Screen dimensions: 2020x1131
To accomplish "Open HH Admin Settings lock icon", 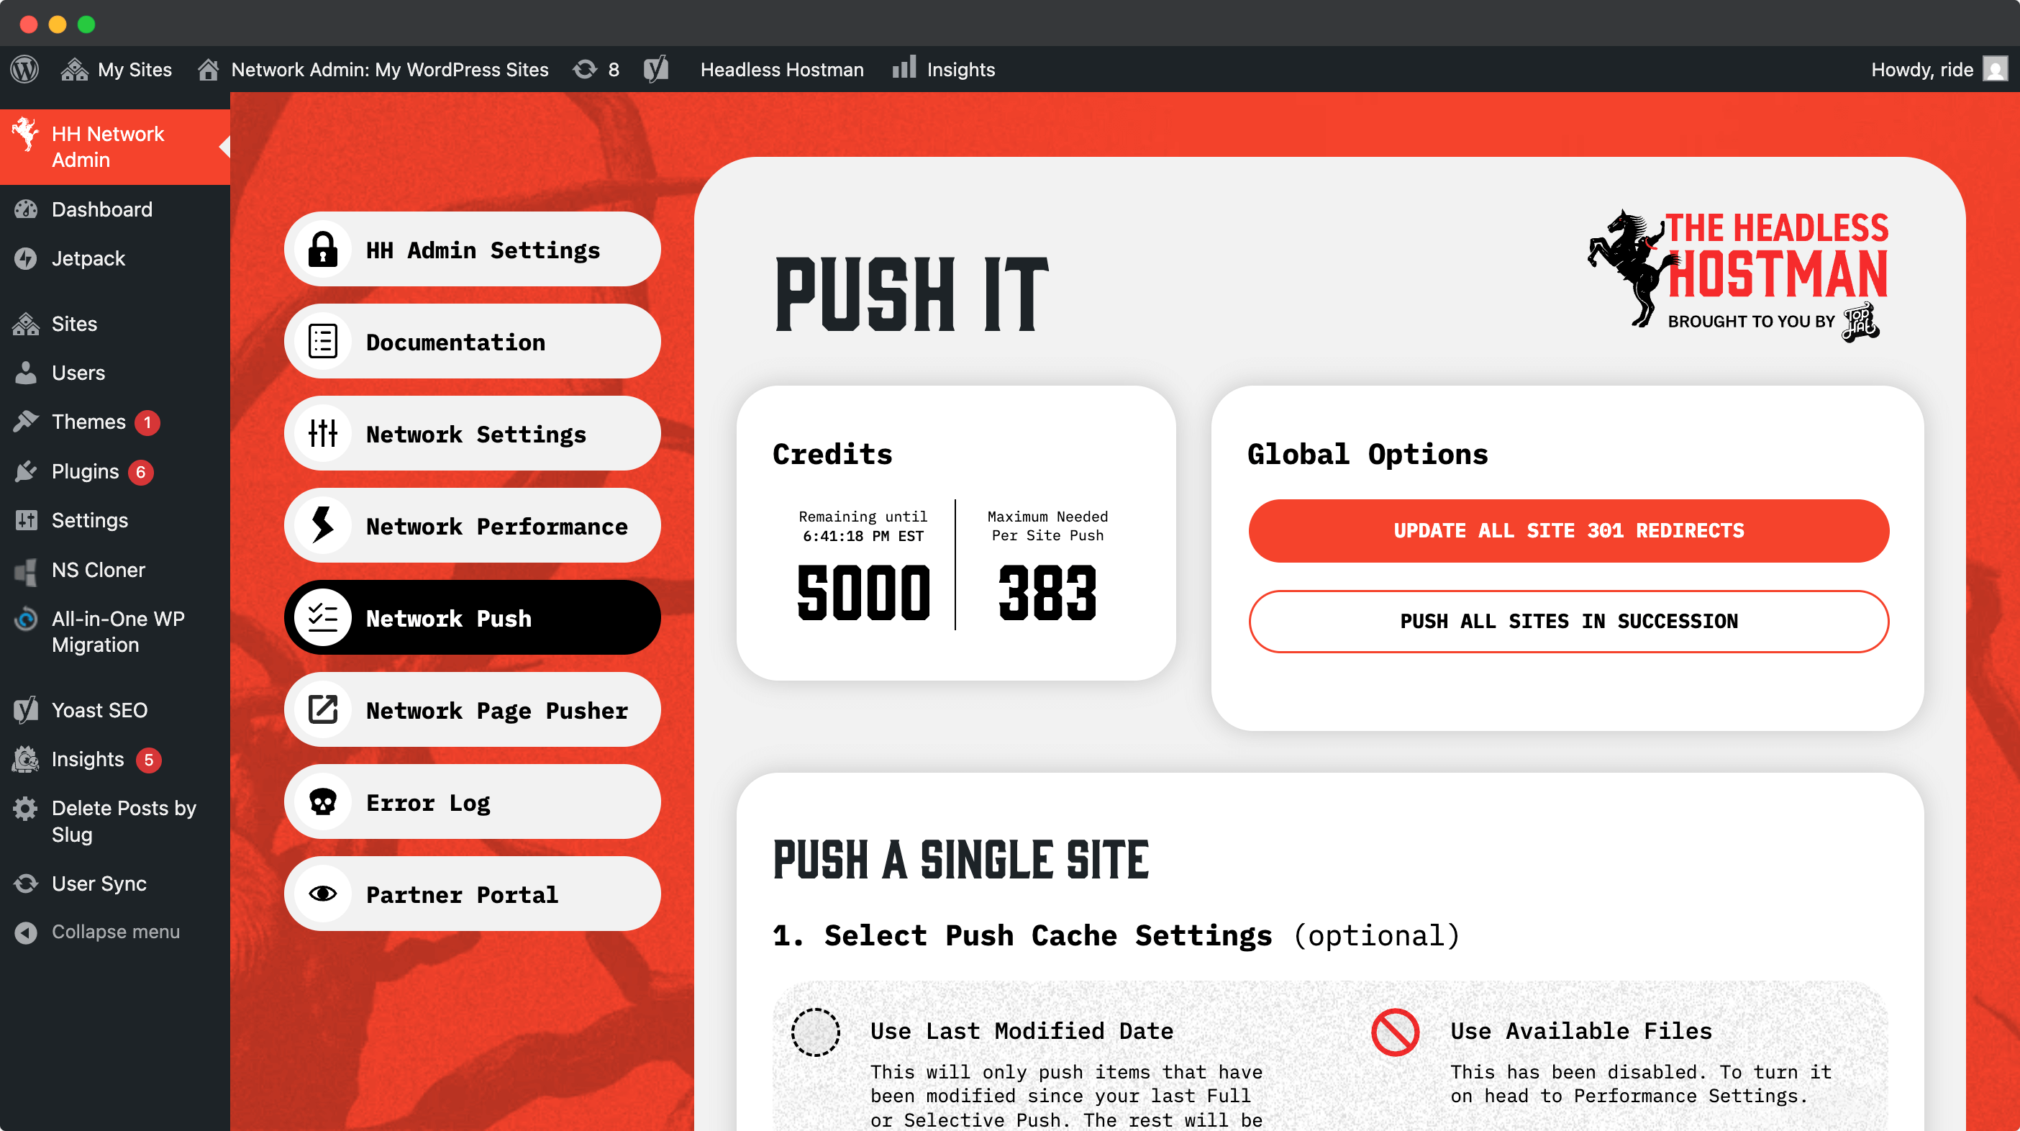I will pyautogui.click(x=322, y=250).
